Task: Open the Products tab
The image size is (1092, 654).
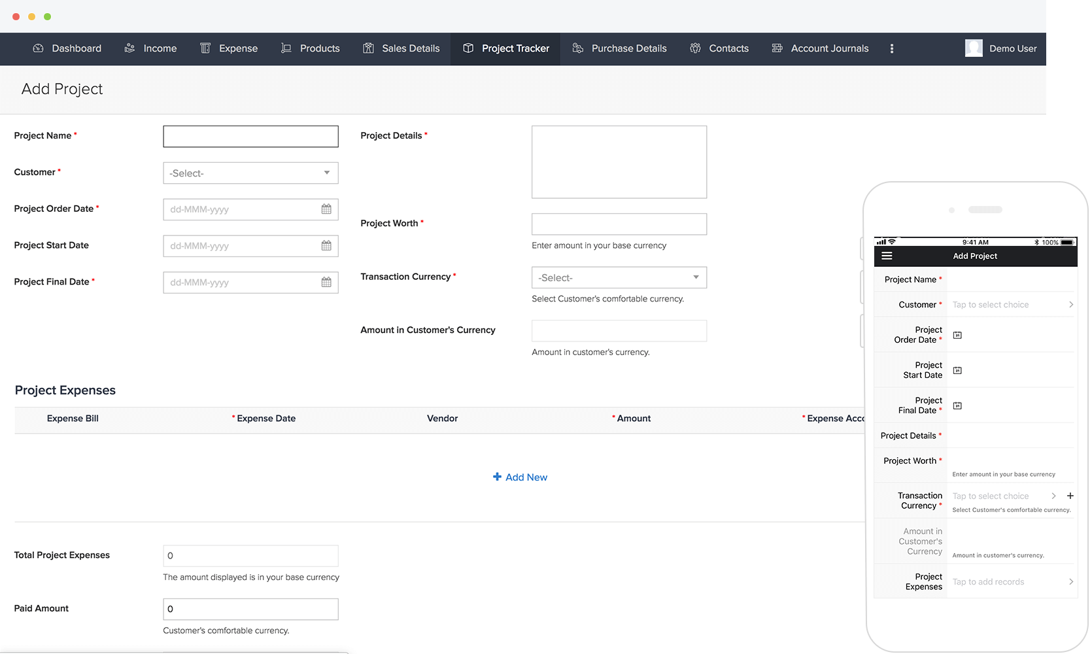Action: (x=311, y=48)
